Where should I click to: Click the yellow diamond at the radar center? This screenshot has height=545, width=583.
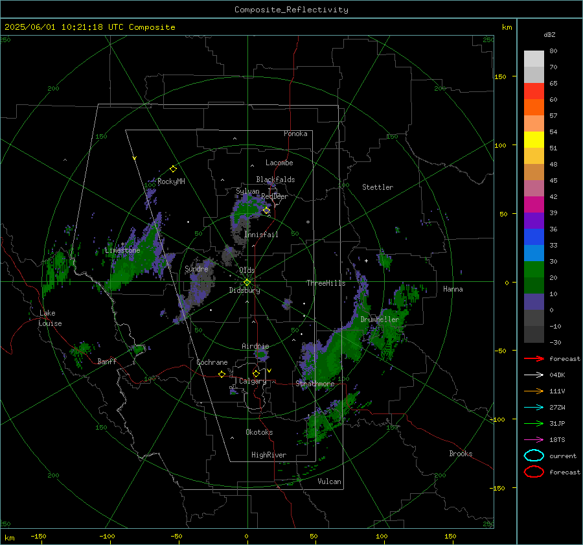(x=247, y=283)
